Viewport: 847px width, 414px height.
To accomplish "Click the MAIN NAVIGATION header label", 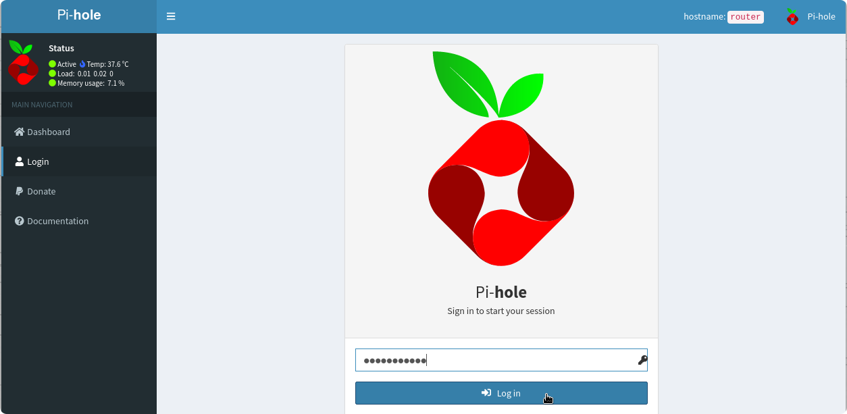I will pos(42,105).
